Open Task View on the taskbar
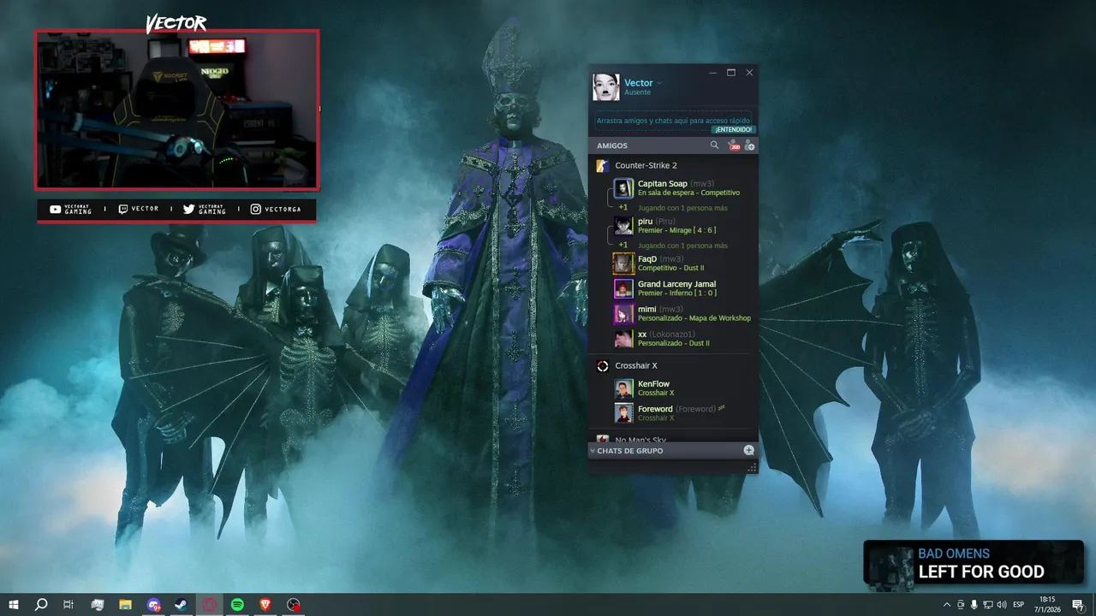The image size is (1096, 616). tap(68, 604)
